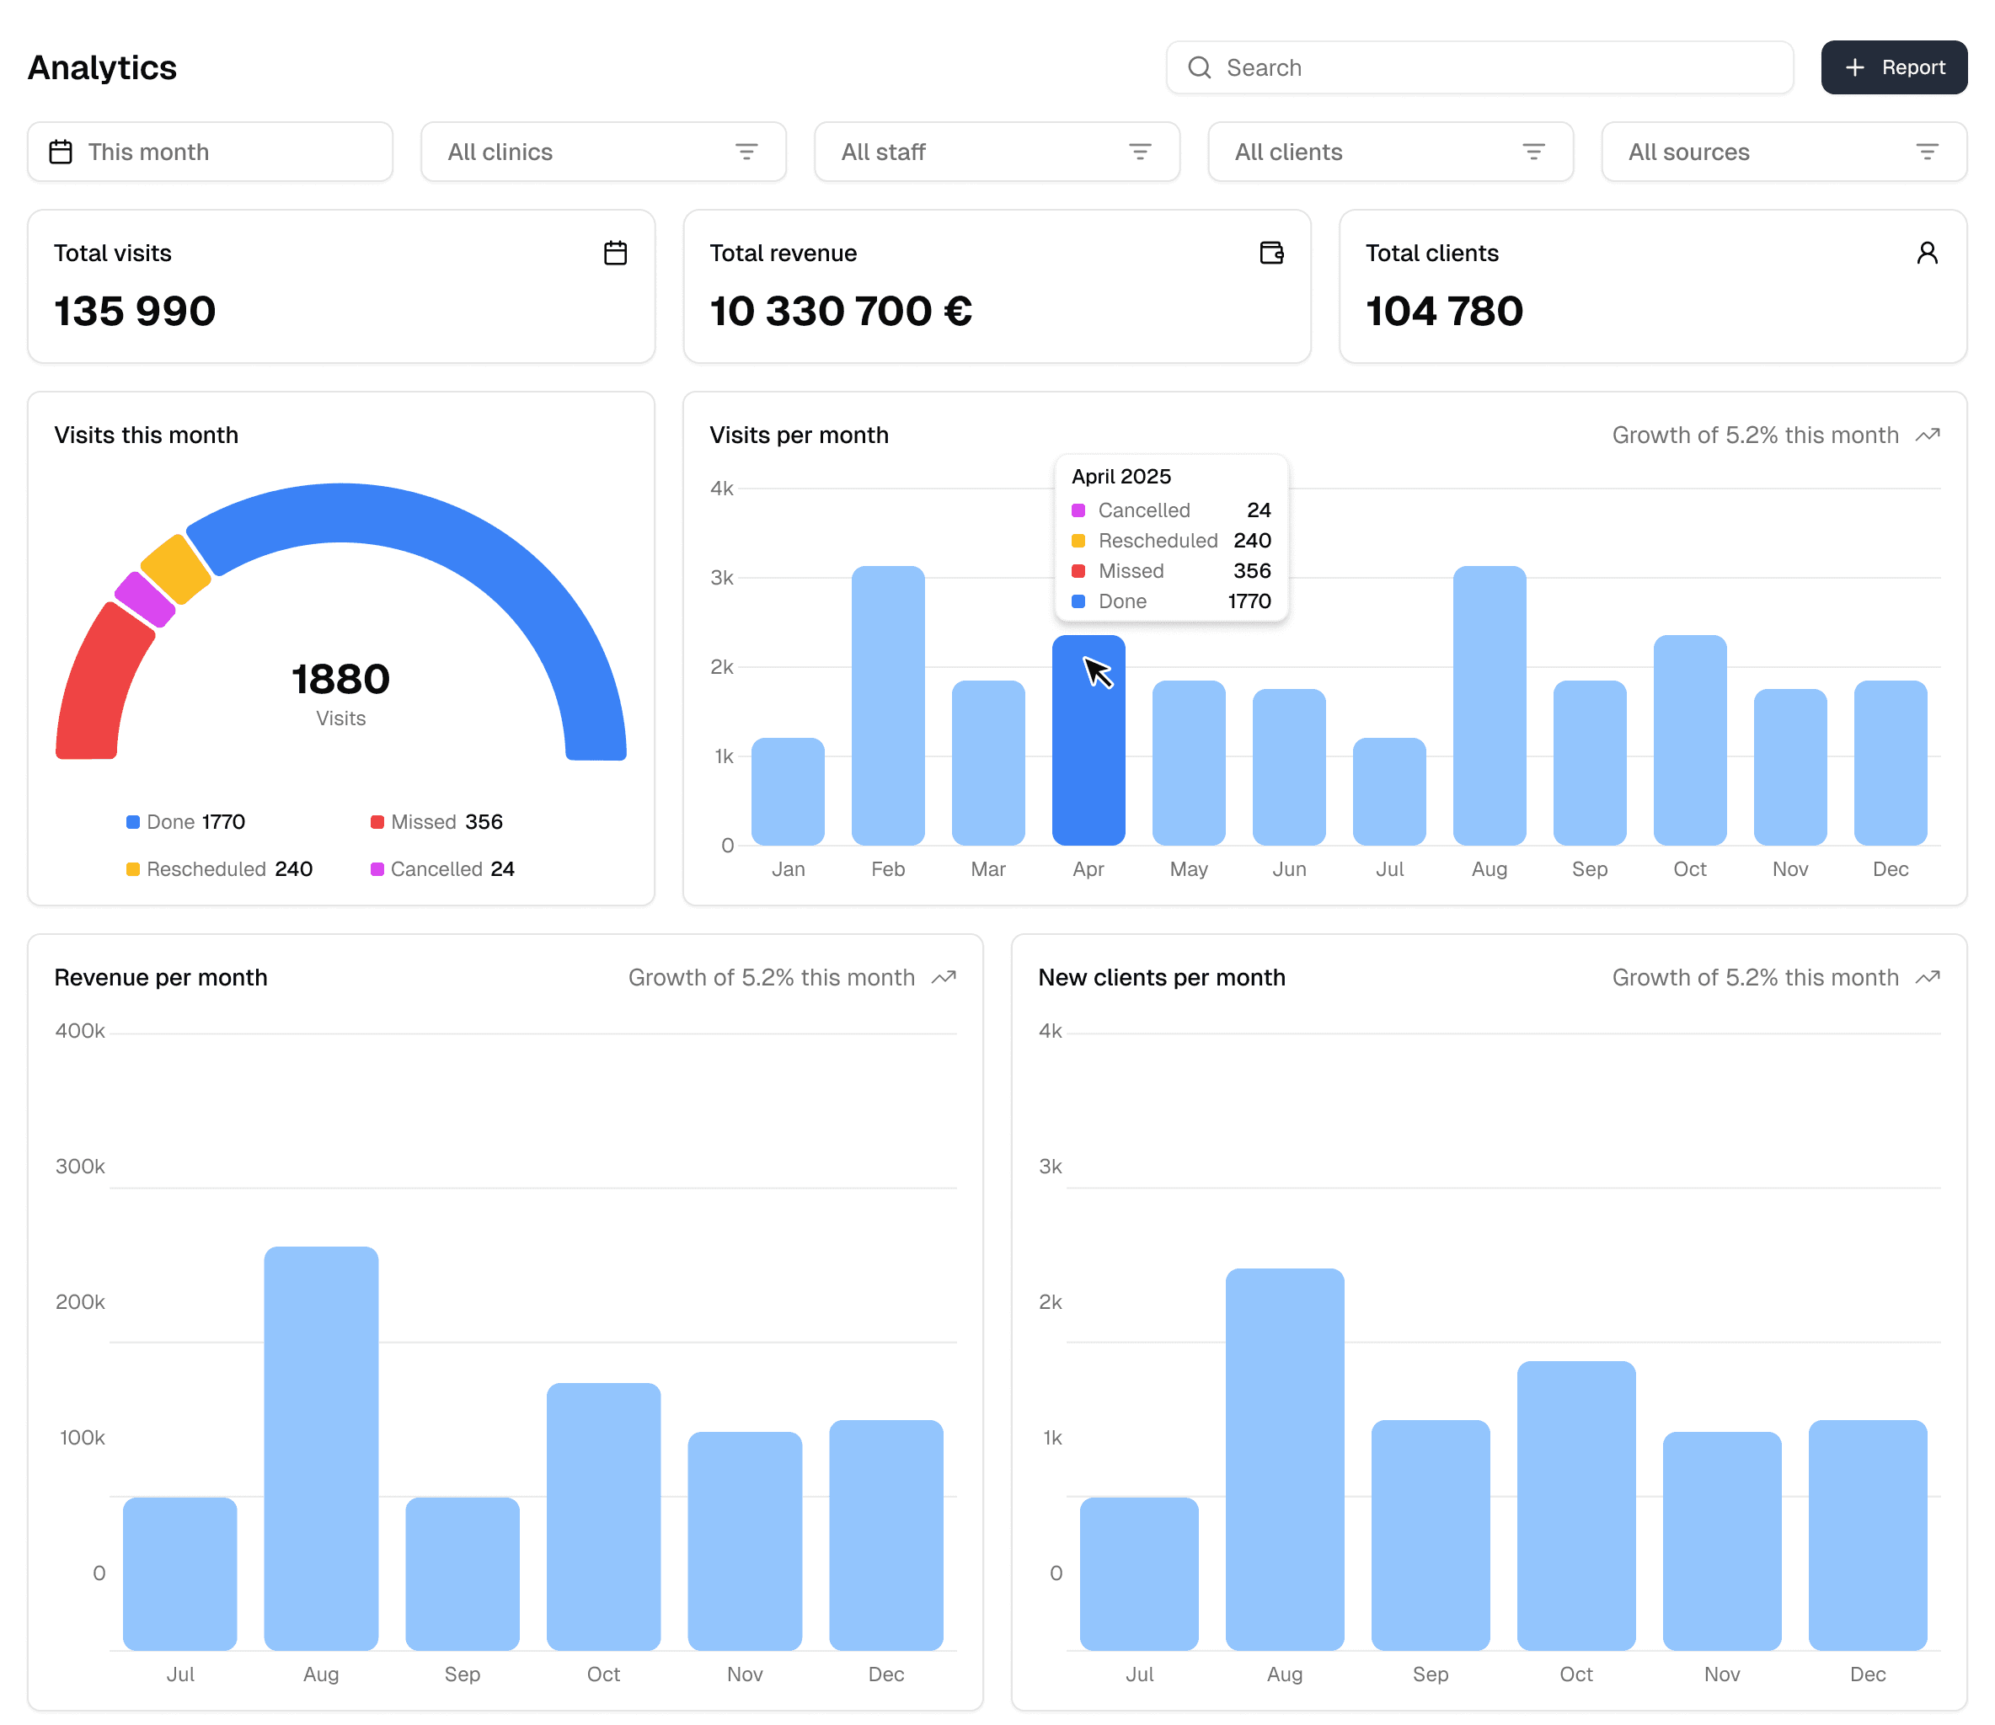Click the filter icon next to All staff
1995x1725 pixels.
click(x=1141, y=151)
